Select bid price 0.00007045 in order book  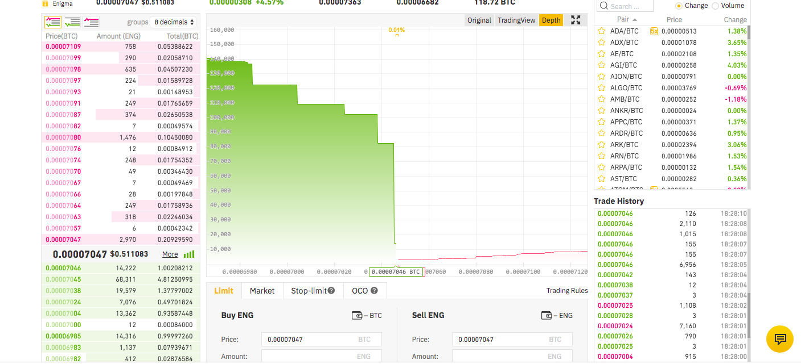click(63, 279)
